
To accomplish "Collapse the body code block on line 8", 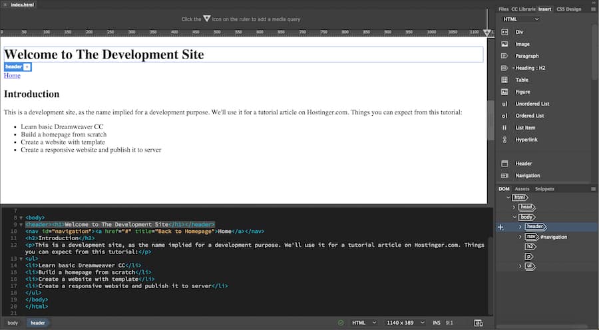I will (20, 217).
